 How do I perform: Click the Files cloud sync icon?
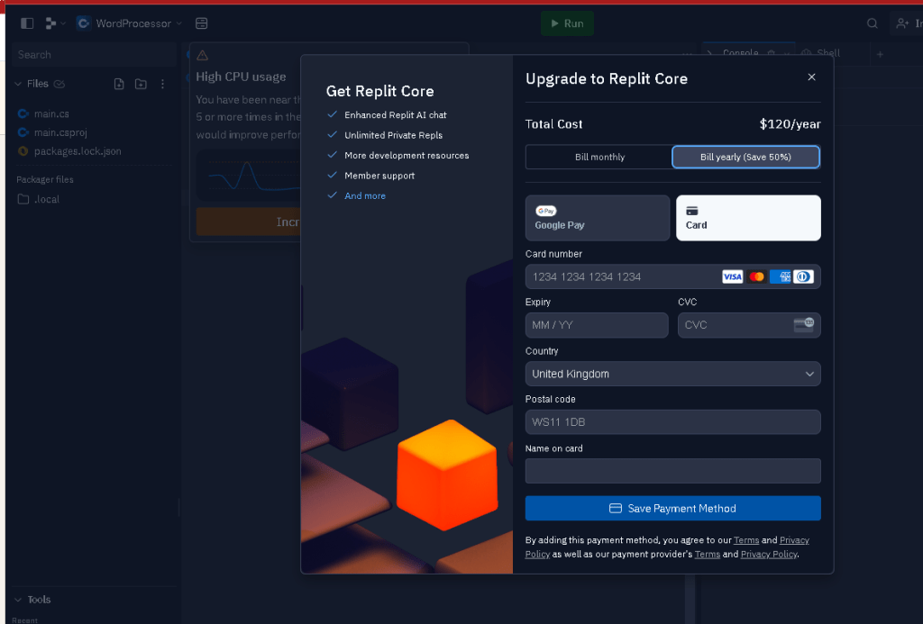[59, 84]
